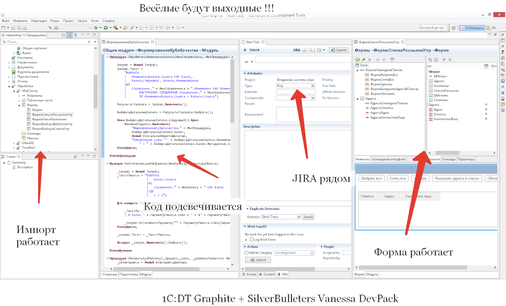Switch to the Модуль tab under code editor
506x306 pixels.
pos(145,274)
